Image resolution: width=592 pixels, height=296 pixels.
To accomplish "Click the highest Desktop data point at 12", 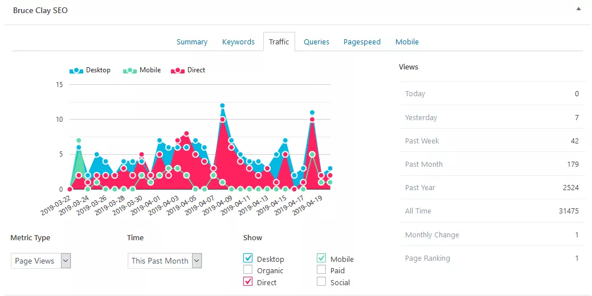I will pos(222,106).
